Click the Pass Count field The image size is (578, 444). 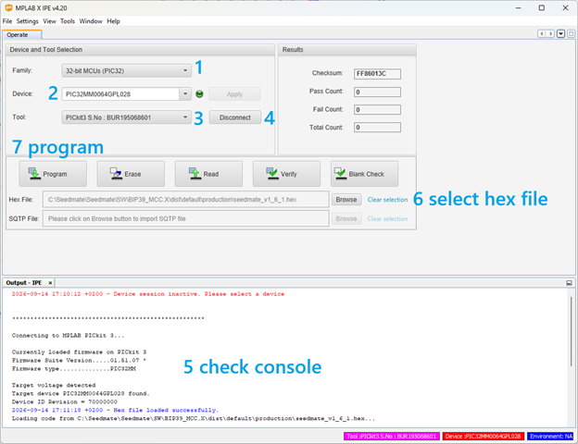click(x=378, y=92)
